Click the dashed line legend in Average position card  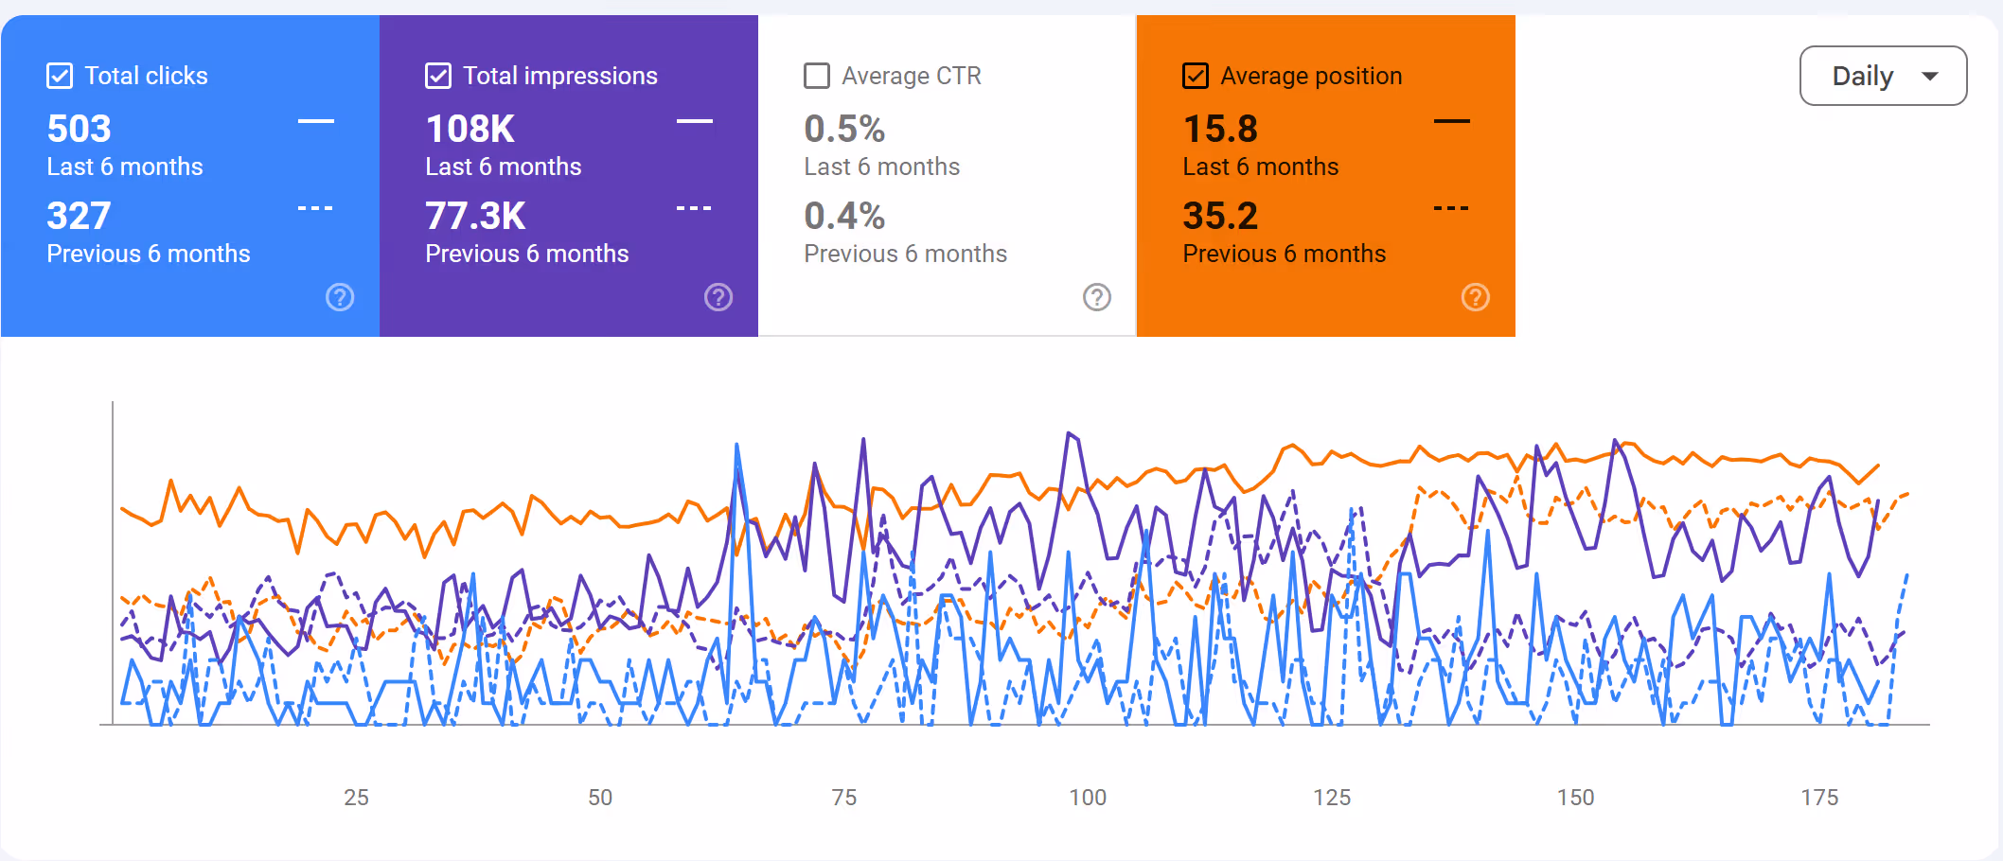[1452, 208]
